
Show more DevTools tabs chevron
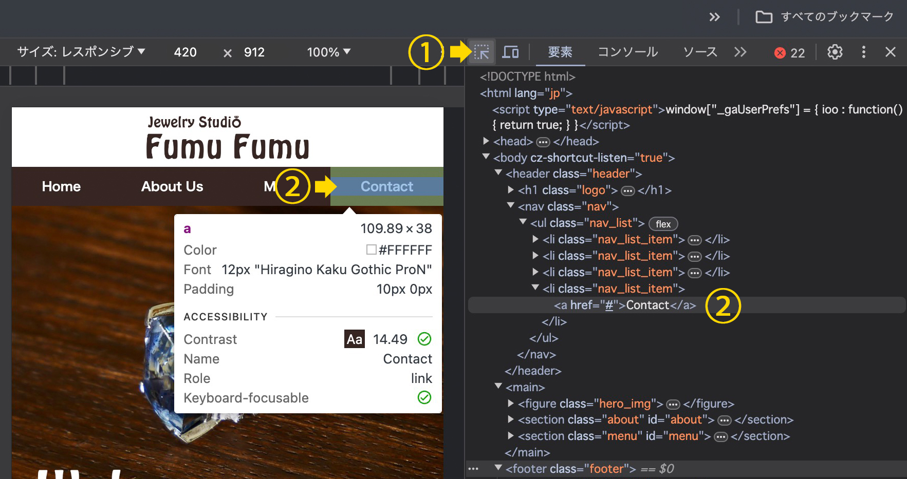740,52
